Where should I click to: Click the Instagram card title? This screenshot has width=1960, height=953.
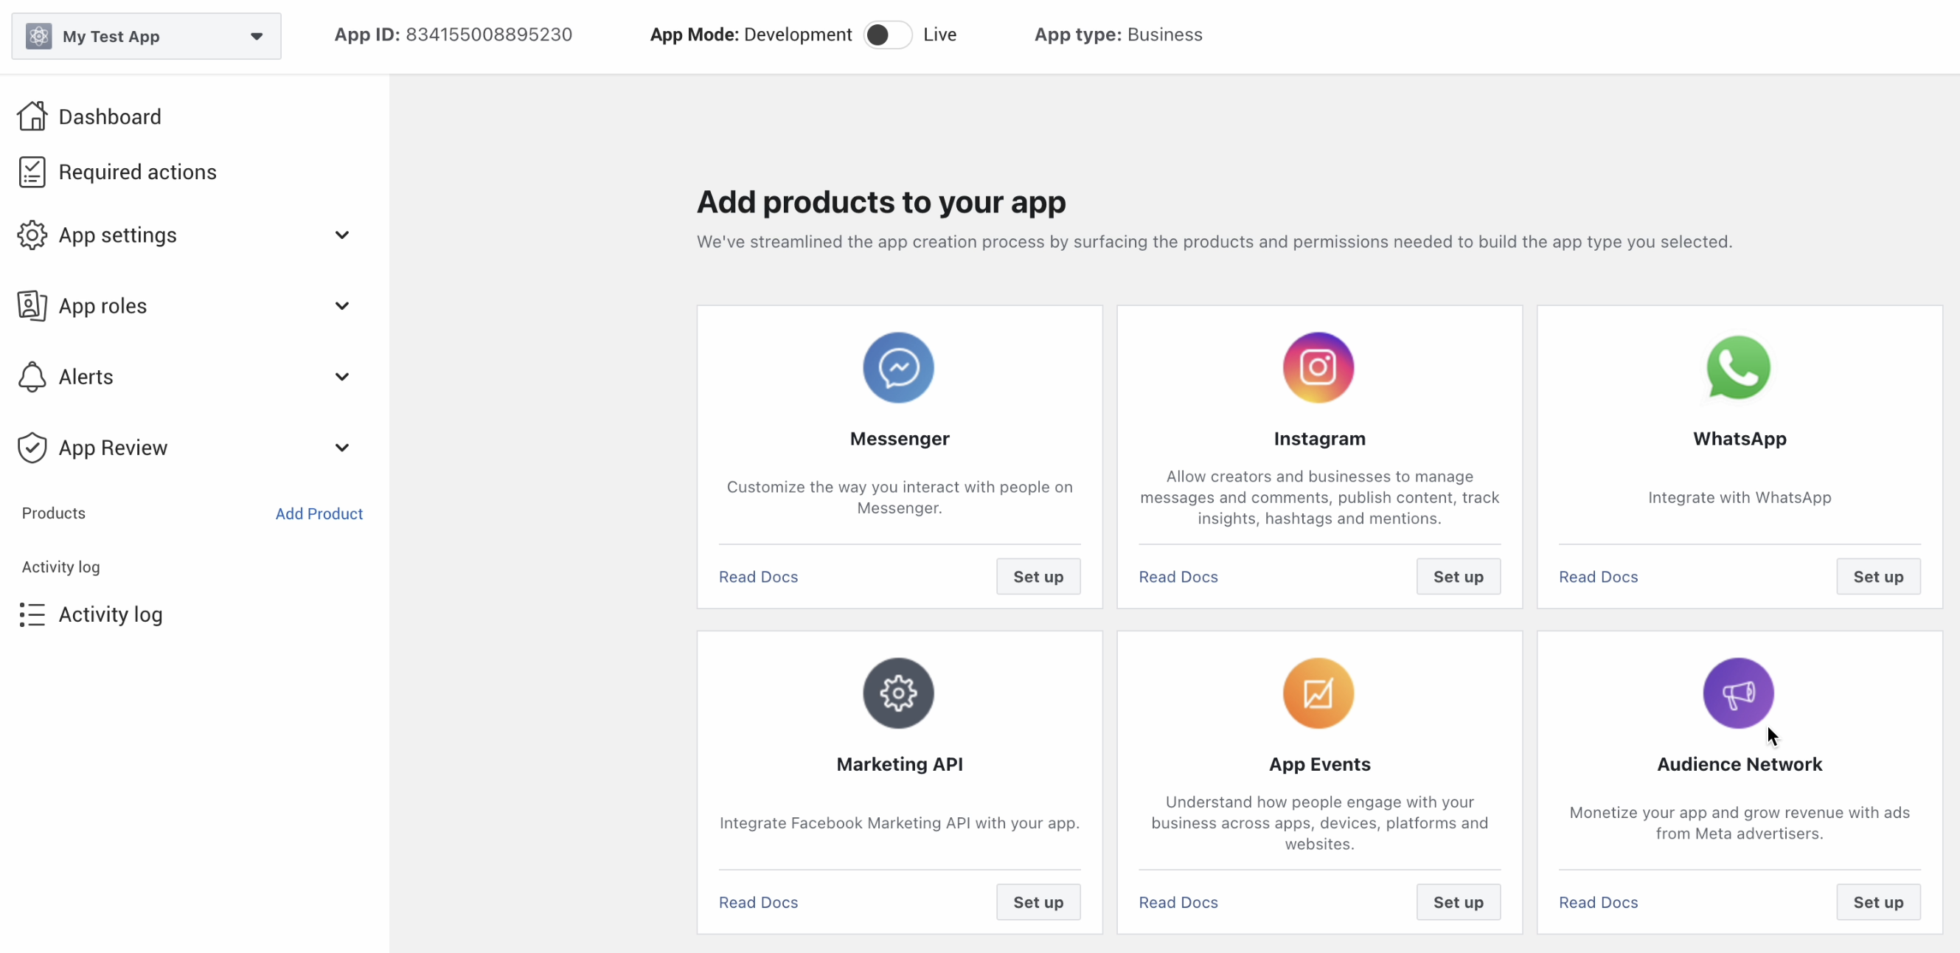[1319, 439]
